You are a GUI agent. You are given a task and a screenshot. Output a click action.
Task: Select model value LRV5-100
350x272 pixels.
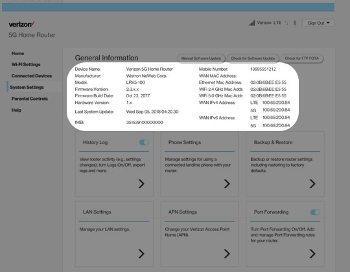point(135,82)
